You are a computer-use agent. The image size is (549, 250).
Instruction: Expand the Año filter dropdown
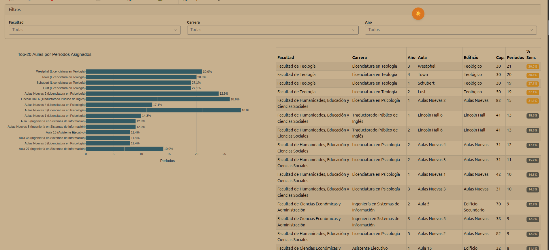[x=450, y=30]
